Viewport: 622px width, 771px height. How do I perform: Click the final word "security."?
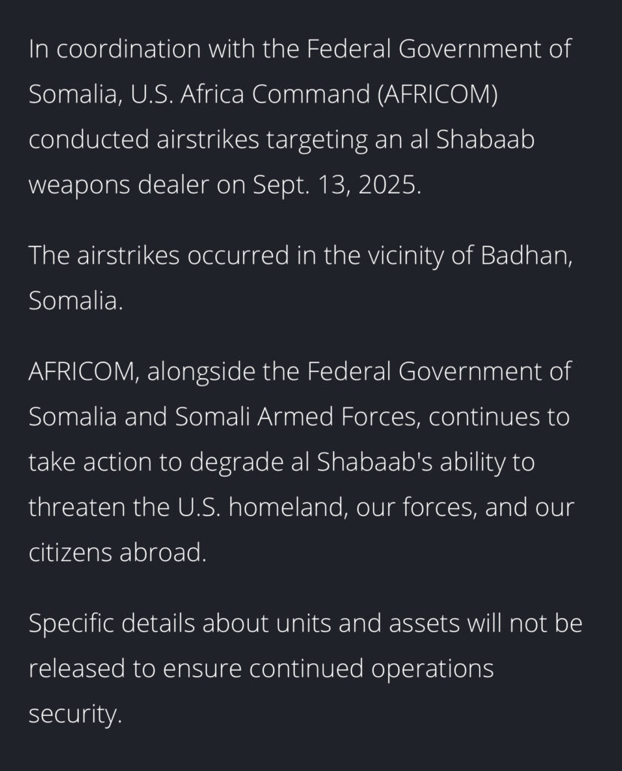pos(74,714)
